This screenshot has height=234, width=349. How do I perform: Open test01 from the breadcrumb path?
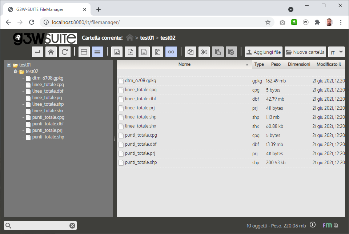click(x=147, y=37)
